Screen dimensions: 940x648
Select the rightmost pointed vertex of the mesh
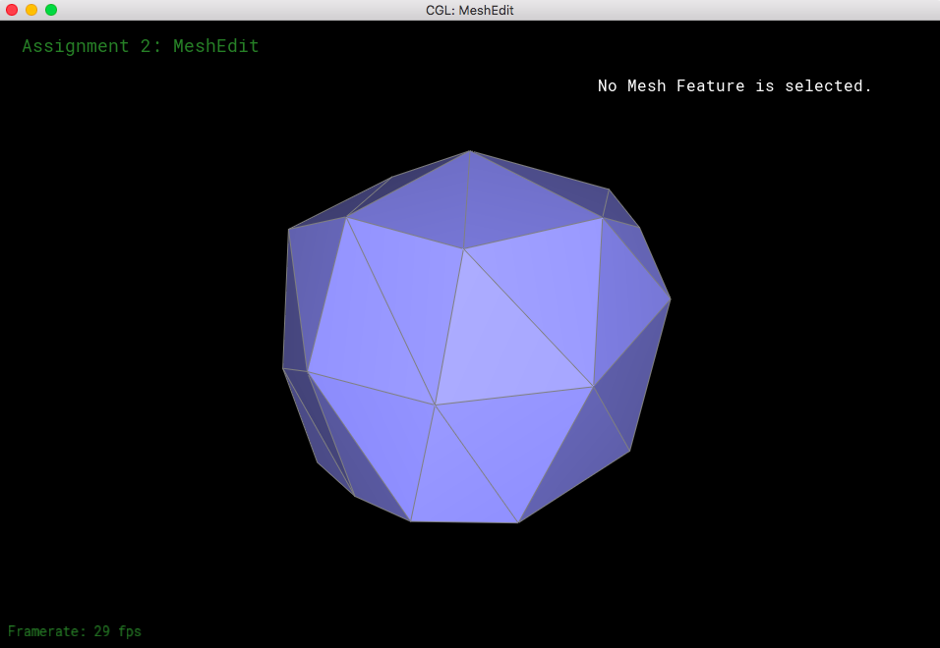pos(671,298)
